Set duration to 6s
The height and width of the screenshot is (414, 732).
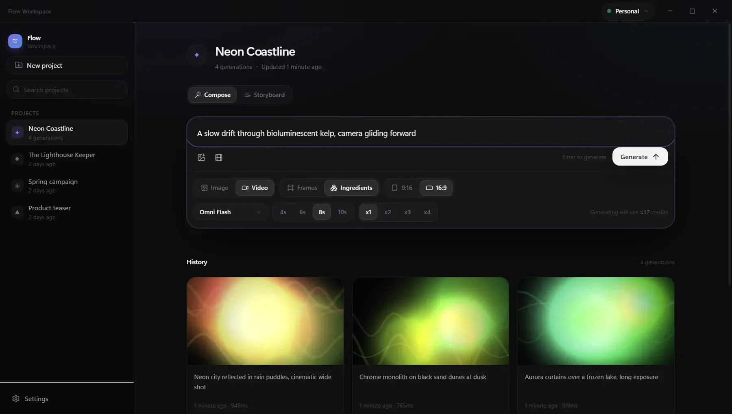(x=302, y=212)
